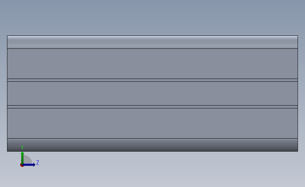
Task: Select the red origin dot of the triad
Action: click(22, 165)
